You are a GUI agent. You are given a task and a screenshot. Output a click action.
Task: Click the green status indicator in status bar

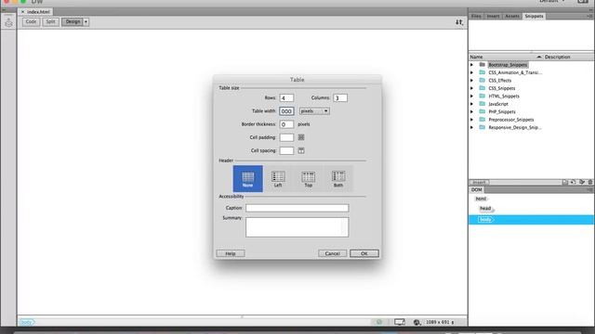(x=379, y=322)
